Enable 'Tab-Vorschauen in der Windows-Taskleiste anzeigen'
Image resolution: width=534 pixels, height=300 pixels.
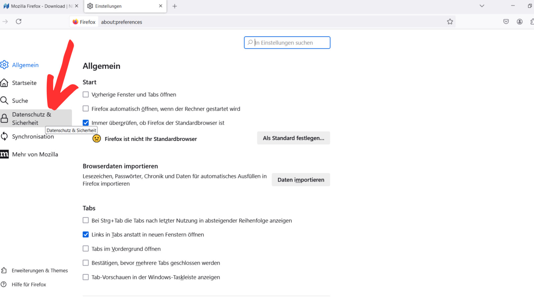coord(86,277)
